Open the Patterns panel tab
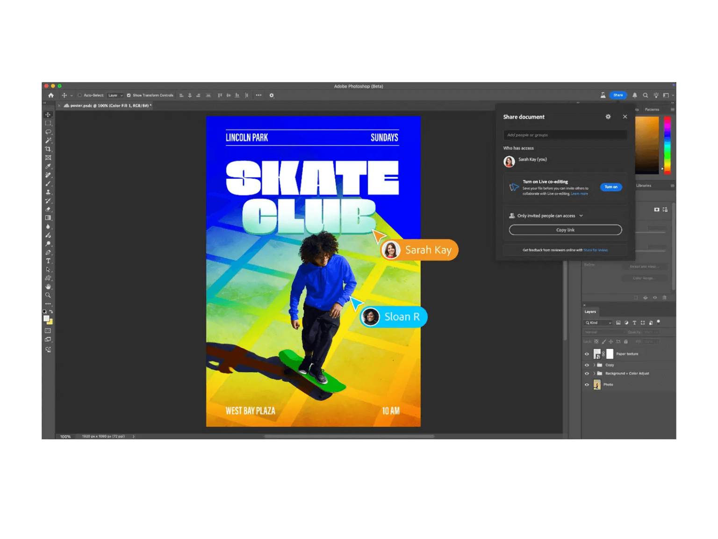The image size is (718, 539). tap(652, 109)
